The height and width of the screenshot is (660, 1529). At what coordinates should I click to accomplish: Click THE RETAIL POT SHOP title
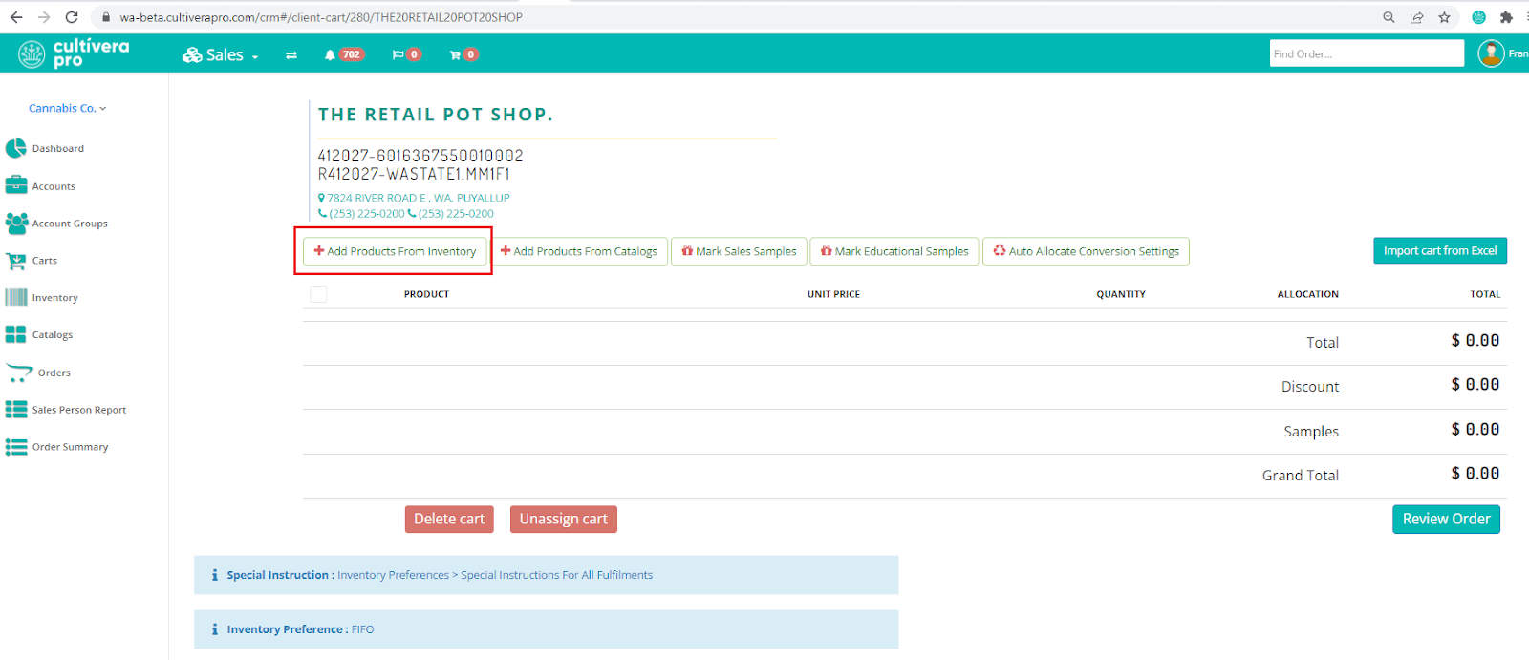pos(436,115)
